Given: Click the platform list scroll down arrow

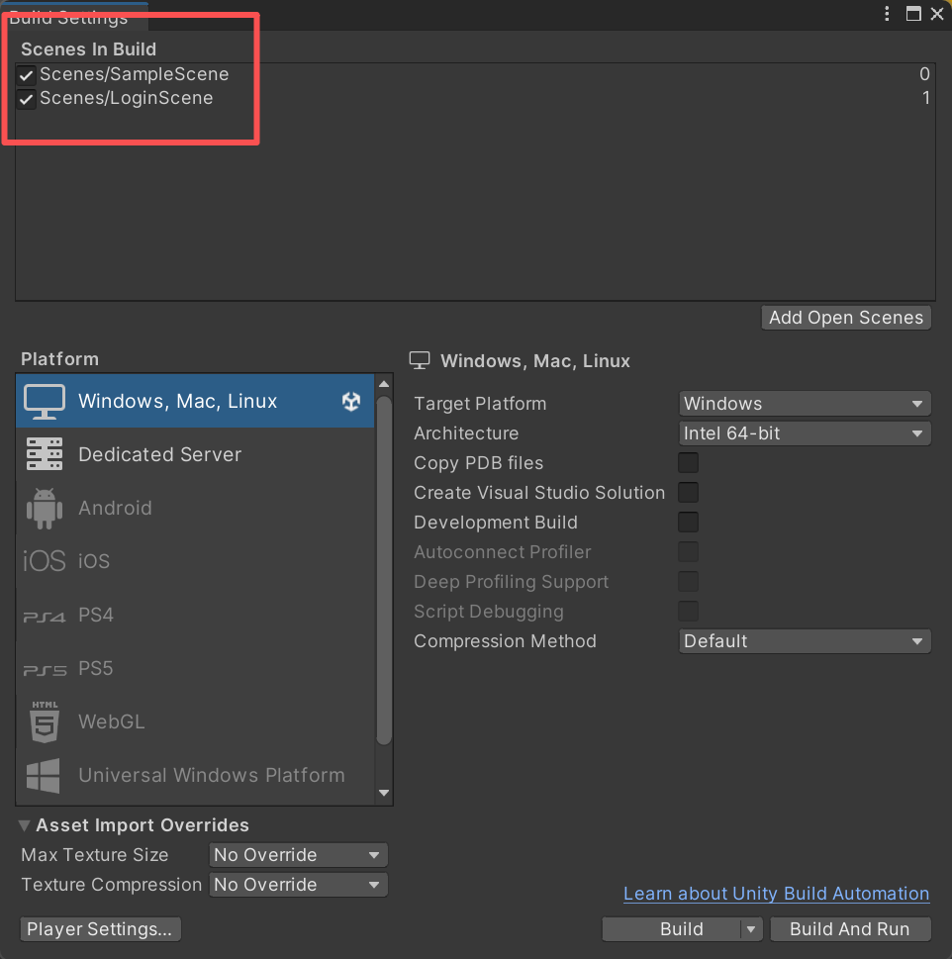Looking at the screenshot, I should (384, 793).
